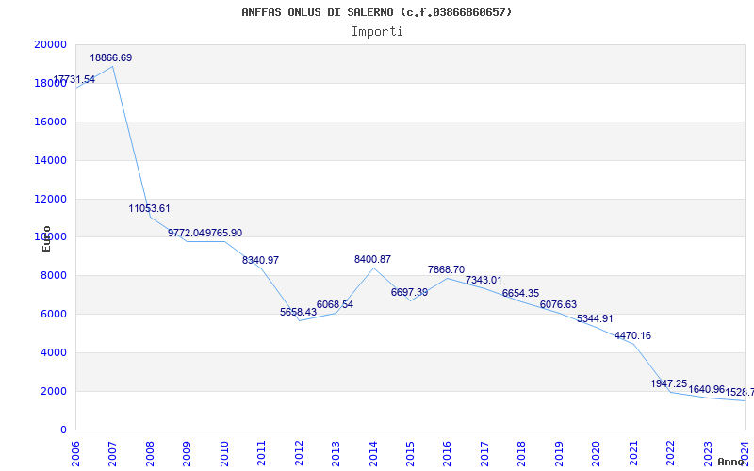Click y-axis tick 4000
The height and width of the screenshot is (471, 754).
point(54,352)
